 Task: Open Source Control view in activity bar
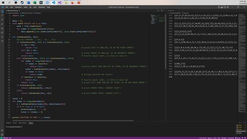pos(2,20)
